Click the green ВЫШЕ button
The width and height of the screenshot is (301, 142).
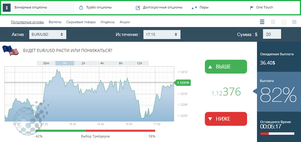pyautogui.click(x=226, y=67)
